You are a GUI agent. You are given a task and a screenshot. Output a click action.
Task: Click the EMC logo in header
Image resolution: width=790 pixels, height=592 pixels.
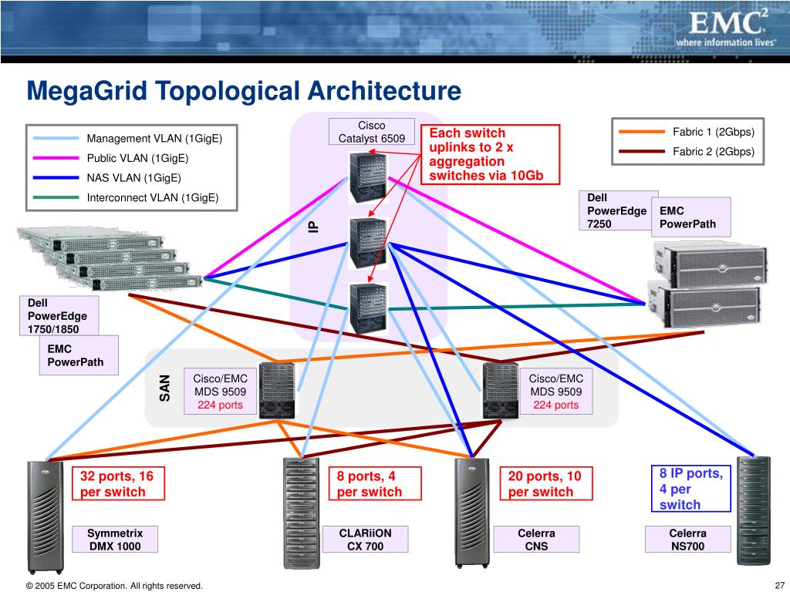[728, 23]
